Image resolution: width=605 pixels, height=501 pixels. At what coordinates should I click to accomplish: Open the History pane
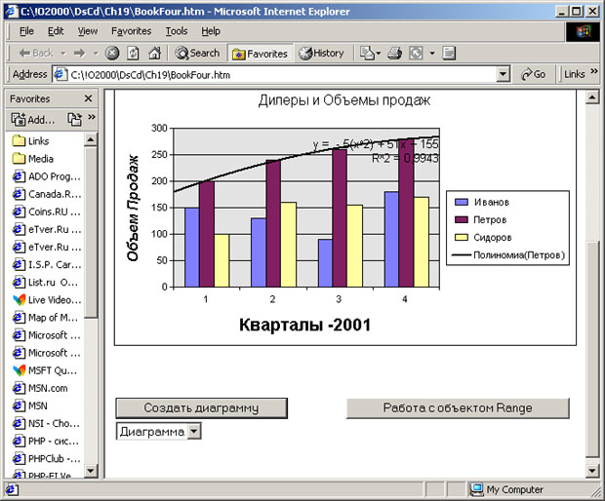pyautogui.click(x=321, y=53)
